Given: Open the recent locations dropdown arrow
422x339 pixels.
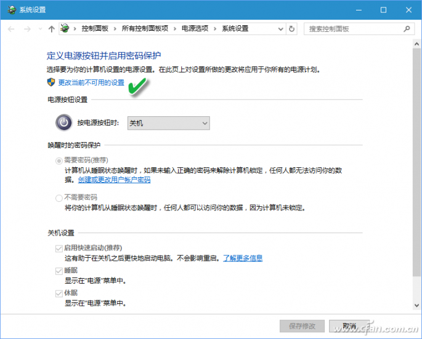Looking at the screenshot, I should (40, 29).
